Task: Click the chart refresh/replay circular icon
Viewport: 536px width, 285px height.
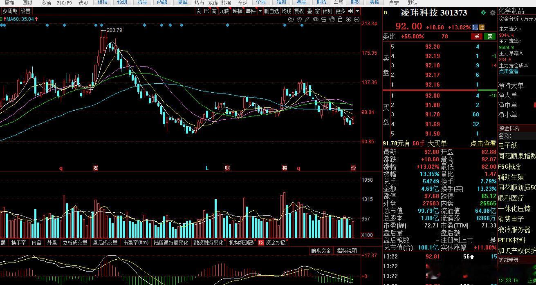Action: coord(291,19)
